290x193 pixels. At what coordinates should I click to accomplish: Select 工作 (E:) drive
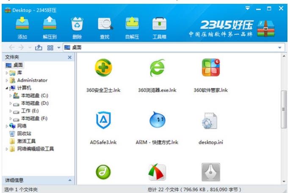coord(26,111)
